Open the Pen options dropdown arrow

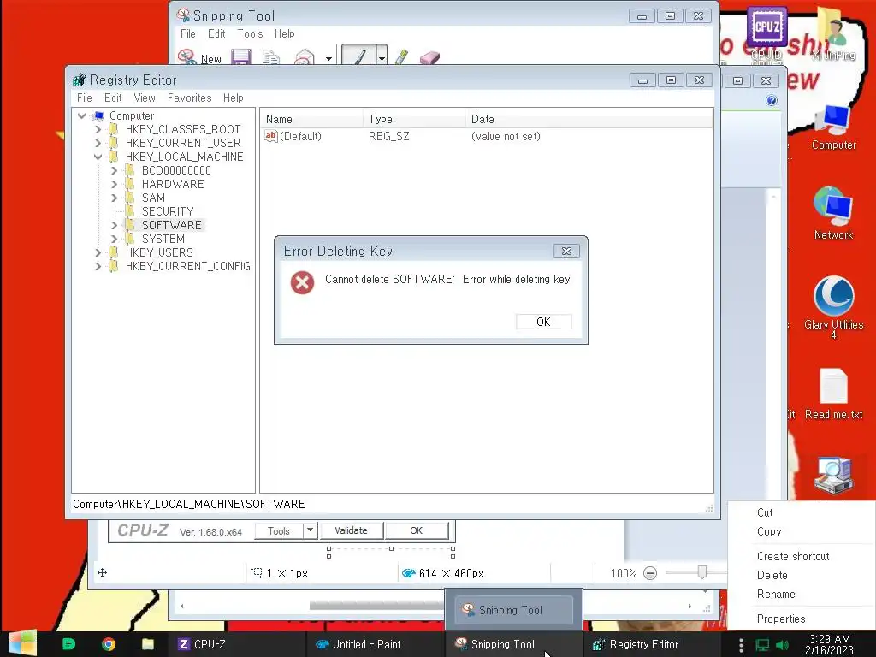[382, 57]
